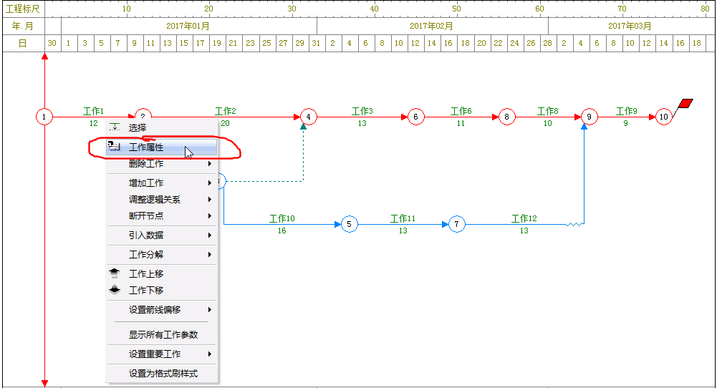The image size is (717, 388).
Task: Click the 2017年01月 header cell
Action: [x=189, y=26]
